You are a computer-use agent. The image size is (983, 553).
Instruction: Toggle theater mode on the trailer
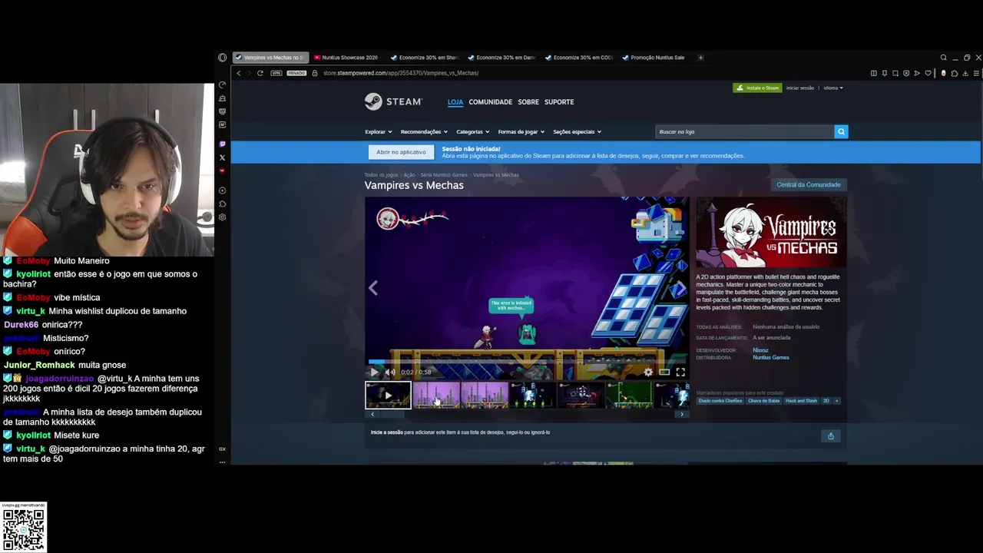664,372
